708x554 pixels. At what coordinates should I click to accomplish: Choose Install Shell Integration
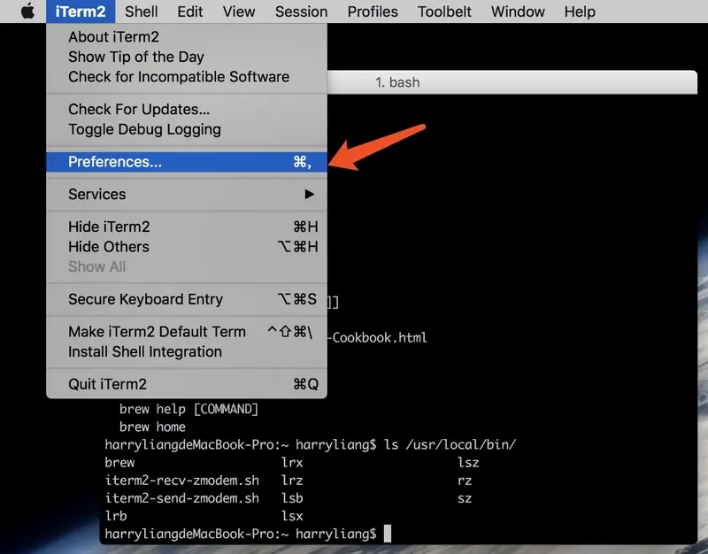tap(187, 351)
